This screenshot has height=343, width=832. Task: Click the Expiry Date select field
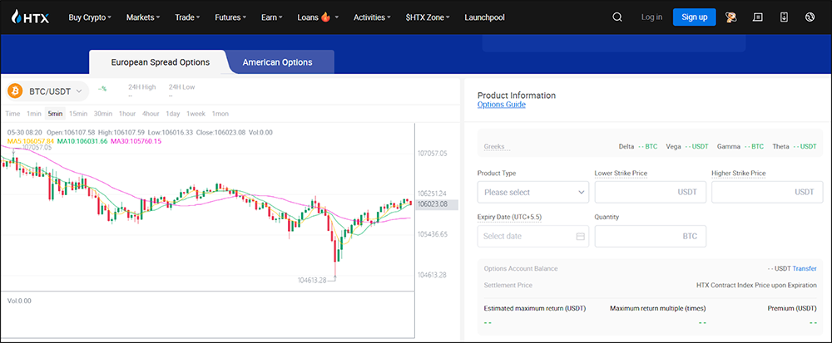click(533, 236)
